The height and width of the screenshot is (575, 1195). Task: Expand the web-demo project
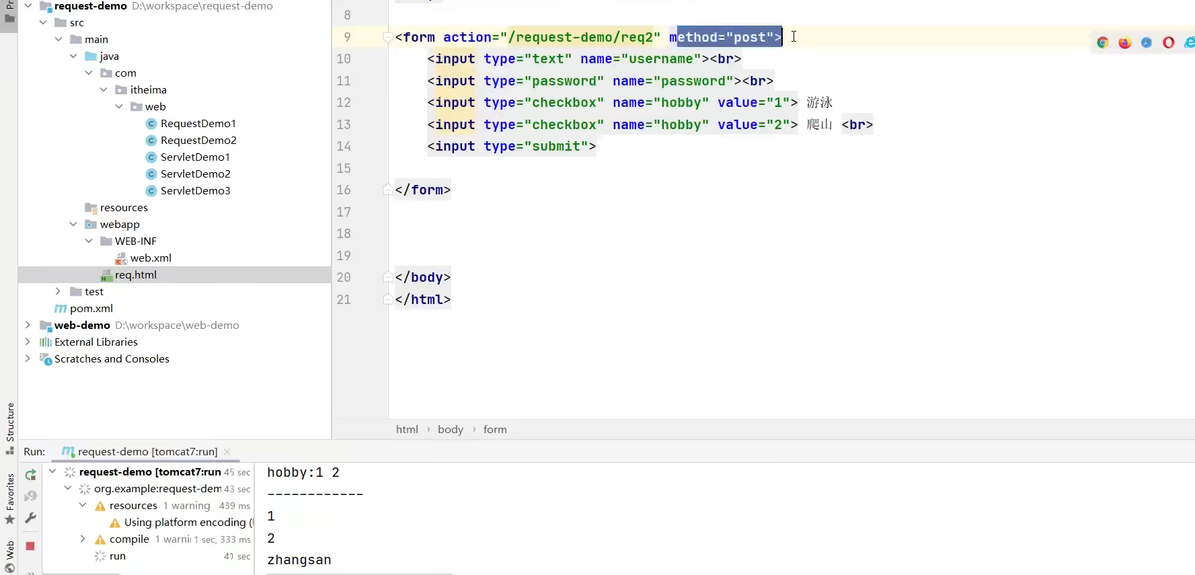[x=28, y=325]
